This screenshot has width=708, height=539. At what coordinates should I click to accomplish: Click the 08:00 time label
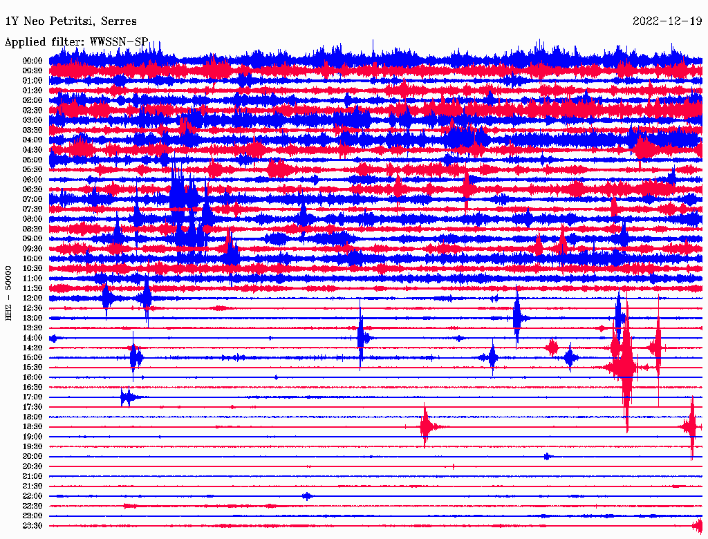point(32,219)
